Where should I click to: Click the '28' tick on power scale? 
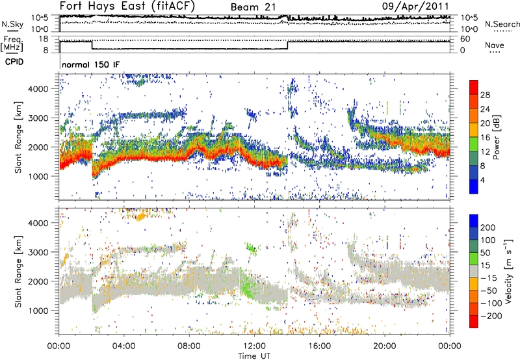pyautogui.click(x=485, y=95)
